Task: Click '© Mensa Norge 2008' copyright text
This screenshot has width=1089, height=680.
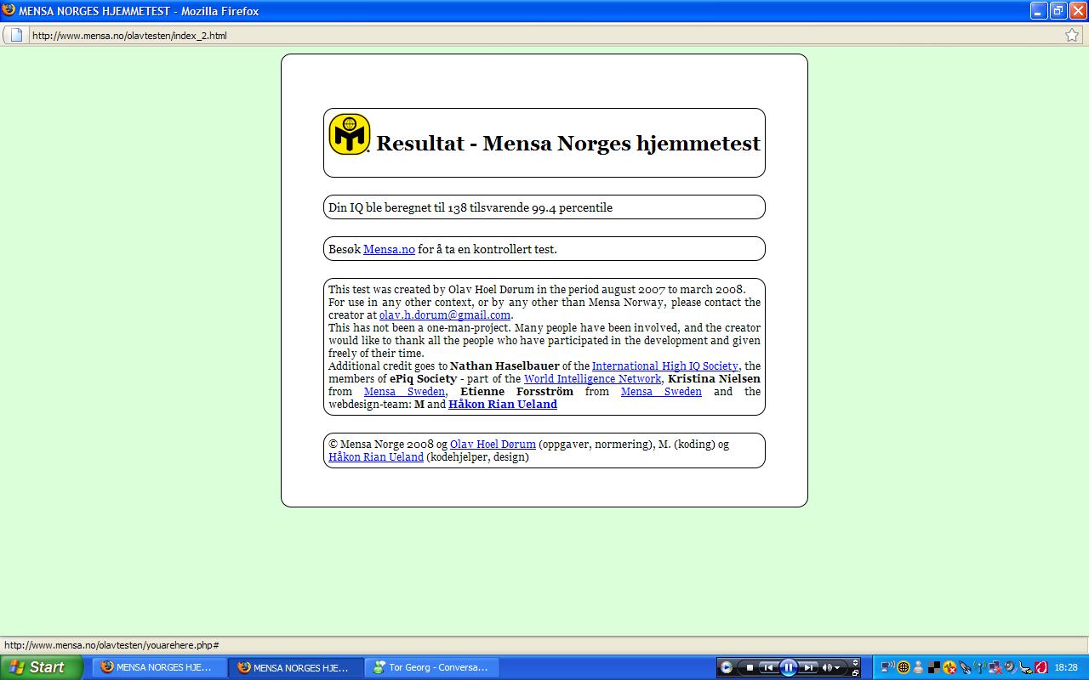Action: [381, 444]
